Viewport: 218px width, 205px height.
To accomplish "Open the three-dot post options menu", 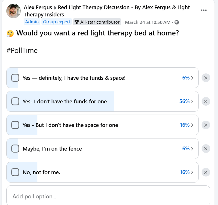I will point(204,10).
